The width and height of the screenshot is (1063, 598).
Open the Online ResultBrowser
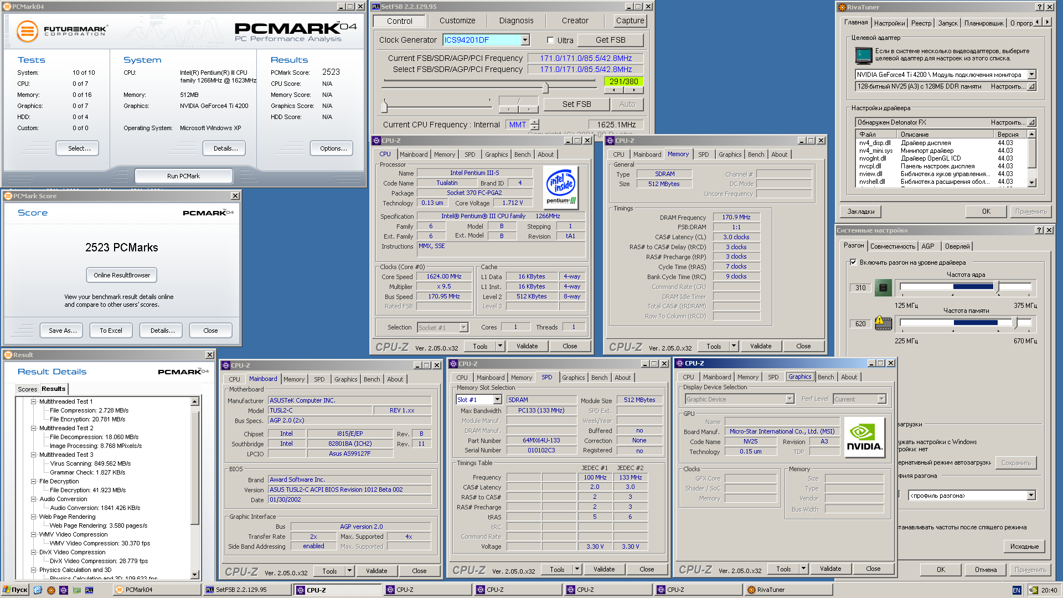(x=122, y=275)
